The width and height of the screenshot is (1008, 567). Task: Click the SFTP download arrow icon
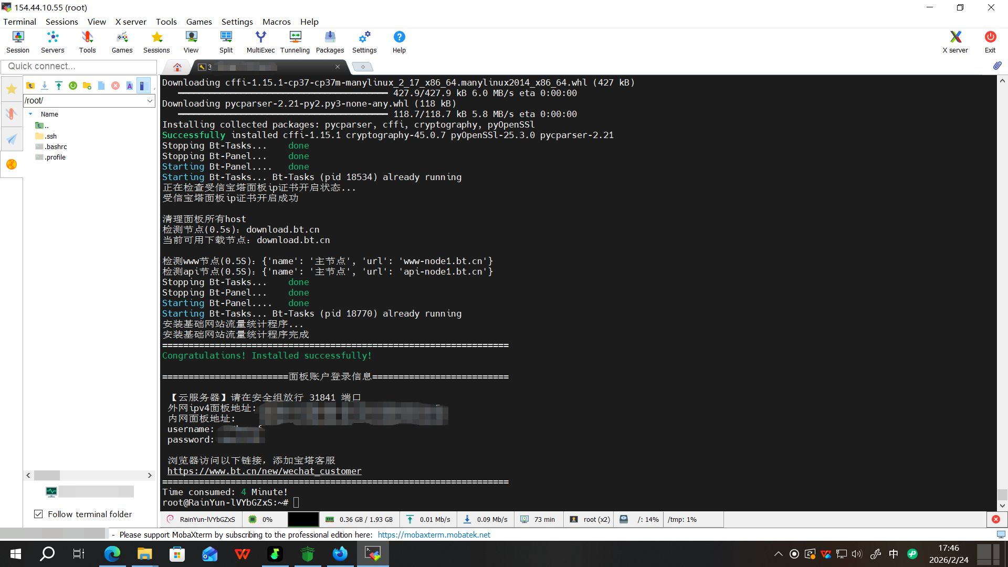tap(45, 86)
